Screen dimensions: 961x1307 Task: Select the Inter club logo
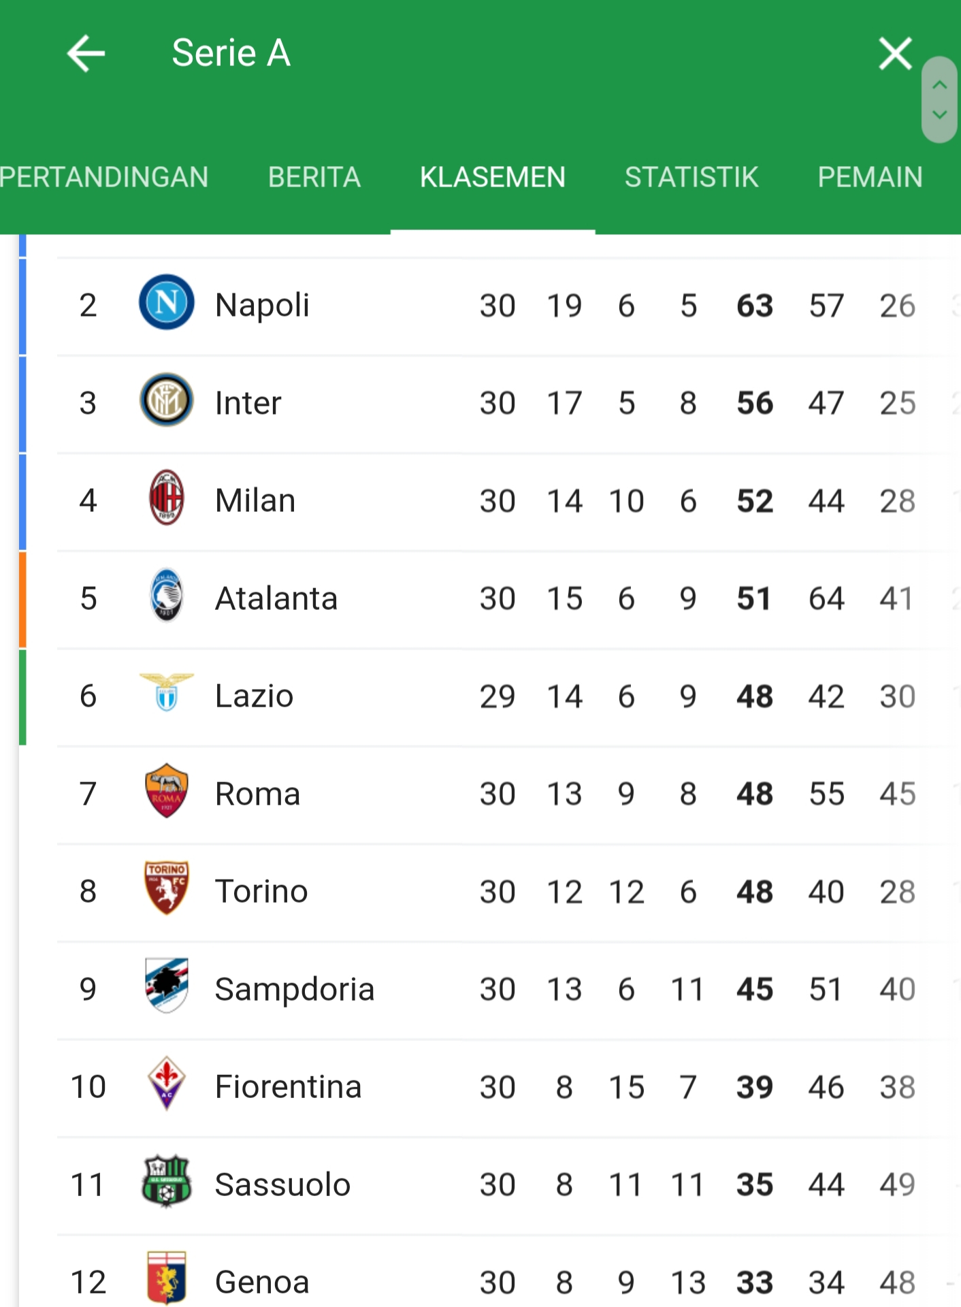pos(167,400)
